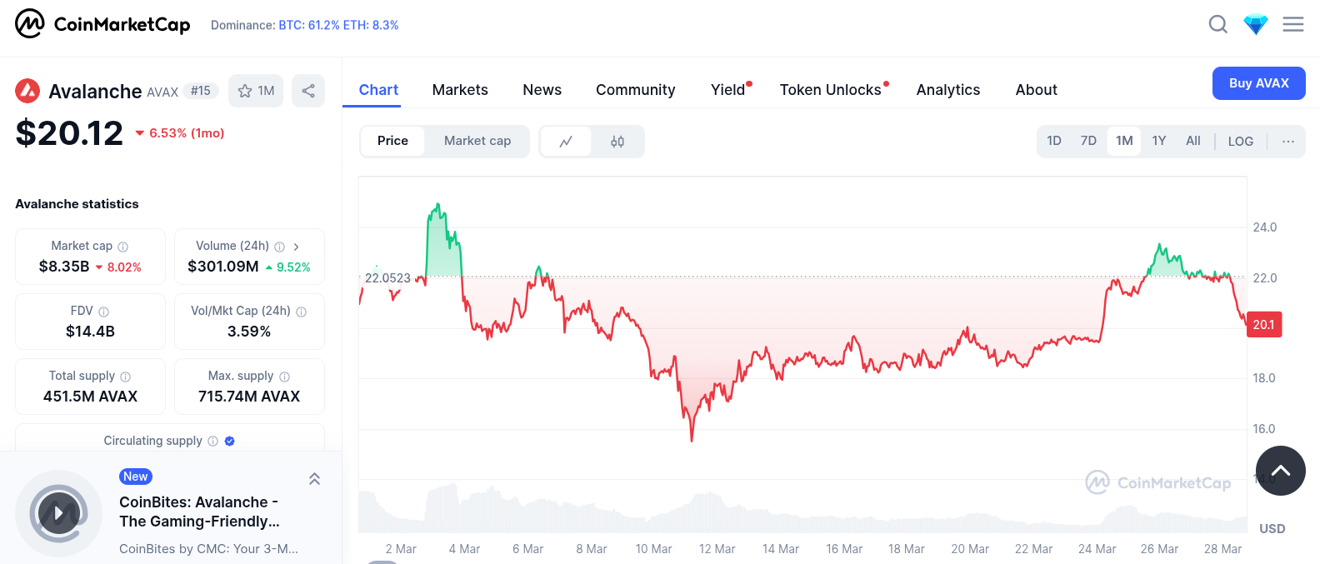The image size is (1320, 564).
Task: Open chart more options ellipsis
Action: [x=1288, y=142]
